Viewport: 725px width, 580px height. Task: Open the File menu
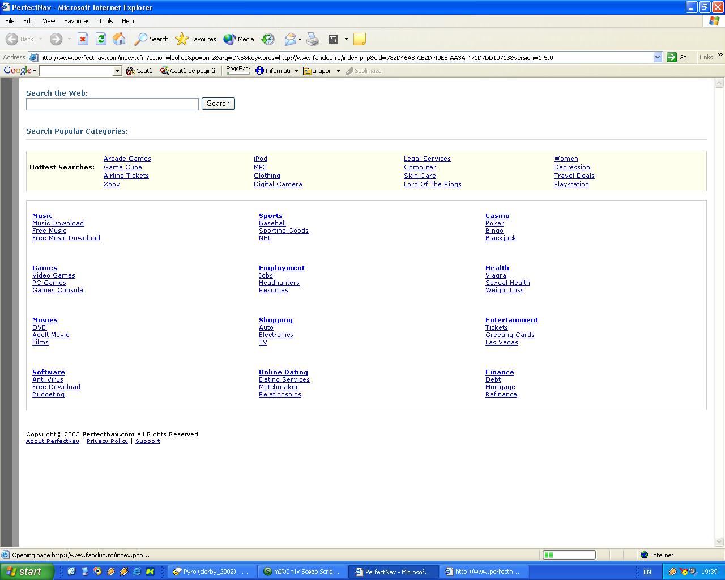[x=10, y=21]
